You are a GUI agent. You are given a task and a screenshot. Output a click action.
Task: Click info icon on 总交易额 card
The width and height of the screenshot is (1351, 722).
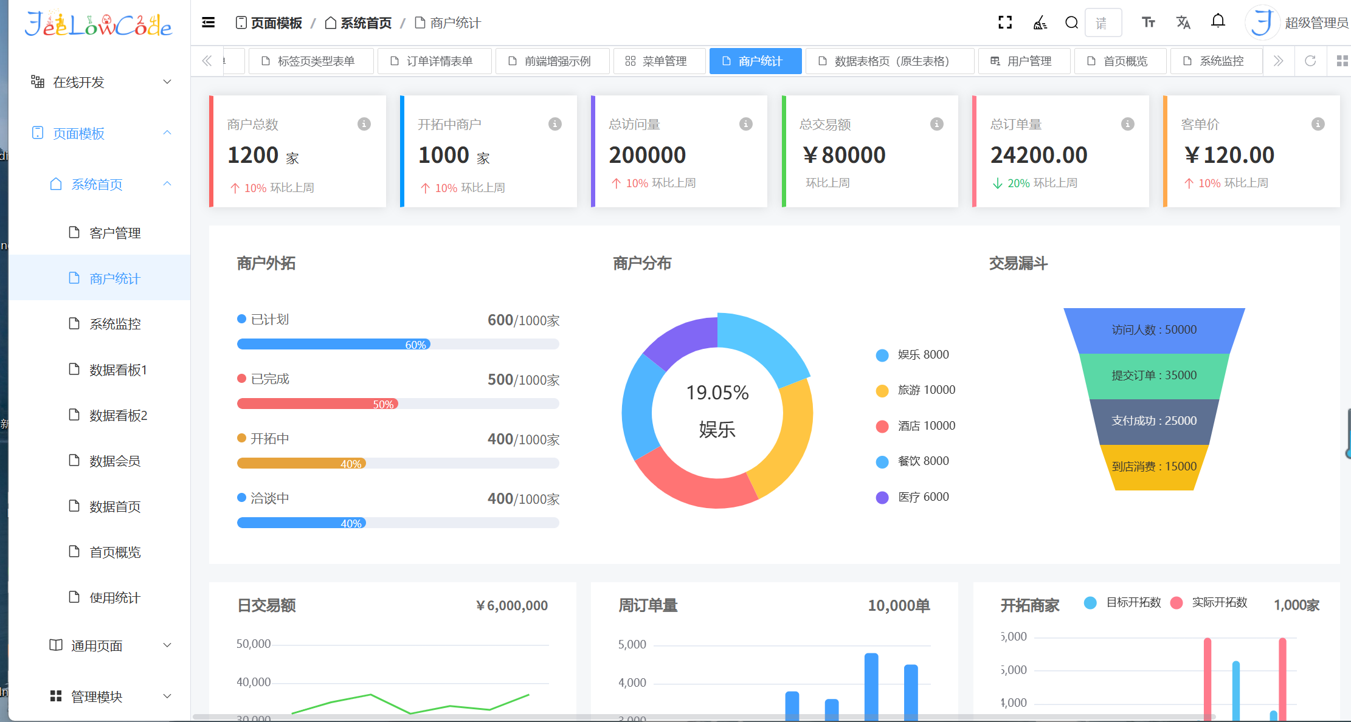pyautogui.click(x=937, y=124)
